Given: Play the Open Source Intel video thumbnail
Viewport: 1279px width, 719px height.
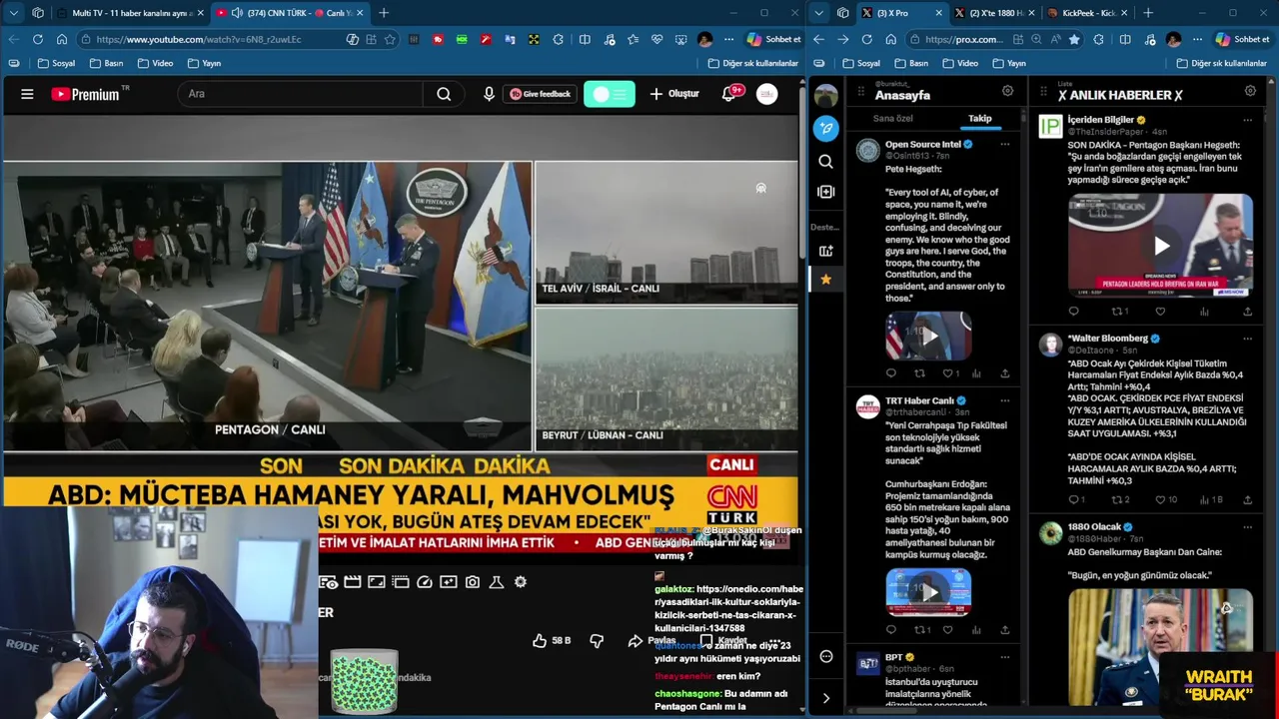Looking at the screenshot, I should 928,337.
